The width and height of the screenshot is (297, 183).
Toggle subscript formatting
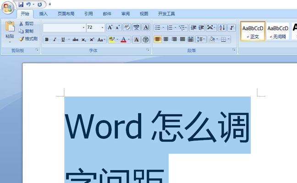[83, 39]
